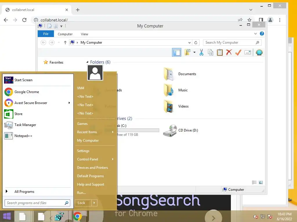Switch to details view icon
This screenshot has height=222, width=297.
tap(254, 182)
